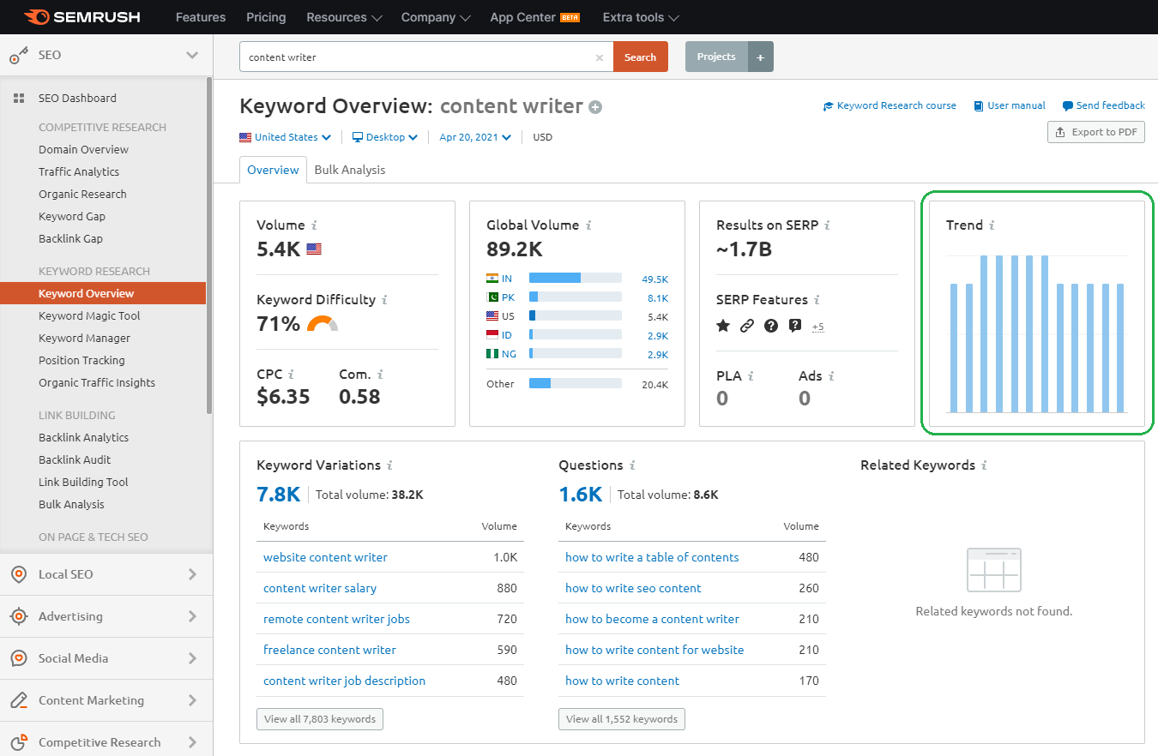
Task: Open the Extra tools dropdown menu
Action: tap(641, 17)
